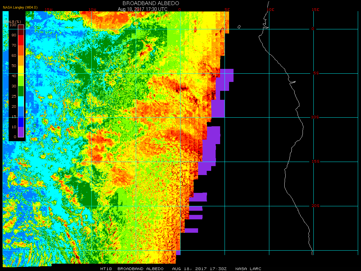Click the 'MT10' footer text
Viewport: 361px width, 271px height.
[106, 269]
